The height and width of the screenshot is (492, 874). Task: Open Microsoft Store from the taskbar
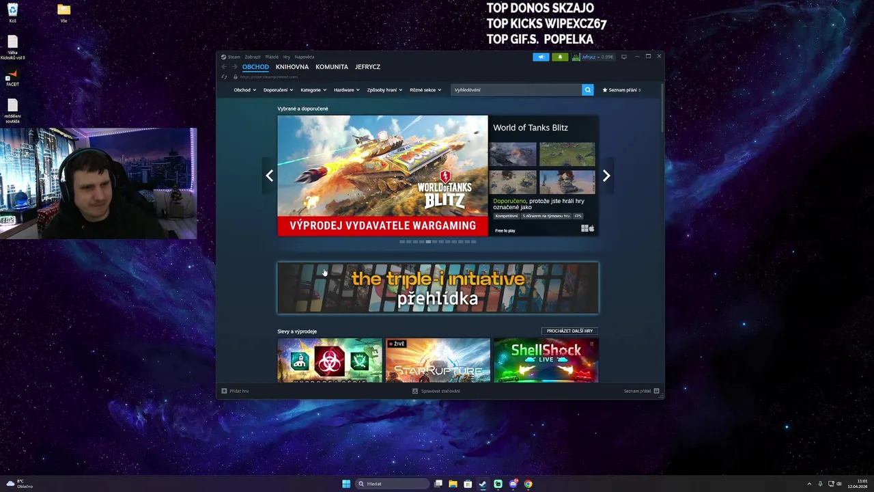coord(468,484)
